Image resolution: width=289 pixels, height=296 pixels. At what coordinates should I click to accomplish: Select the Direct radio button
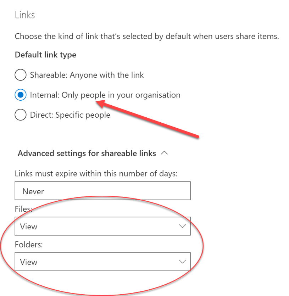[x=21, y=115]
